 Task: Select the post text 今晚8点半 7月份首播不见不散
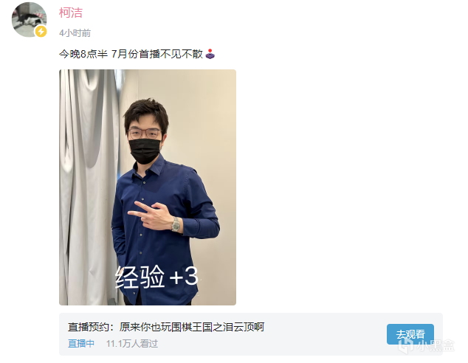(131, 54)
